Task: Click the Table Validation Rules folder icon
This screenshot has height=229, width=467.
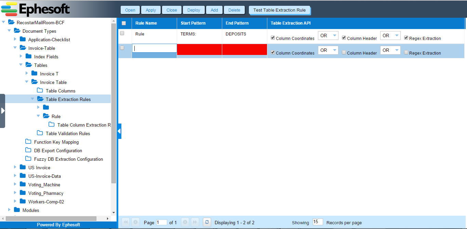Action: coord(40,133)
